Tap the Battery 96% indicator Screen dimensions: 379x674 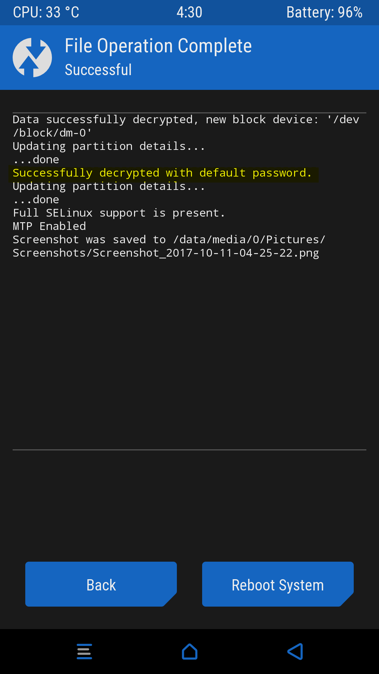point(324,13)
